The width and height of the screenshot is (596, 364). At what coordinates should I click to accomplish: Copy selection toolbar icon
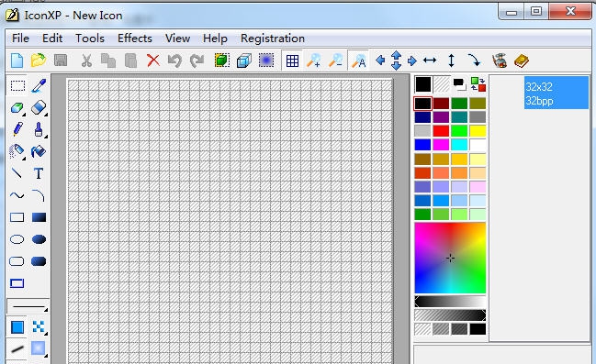click(x=108, y=61)
